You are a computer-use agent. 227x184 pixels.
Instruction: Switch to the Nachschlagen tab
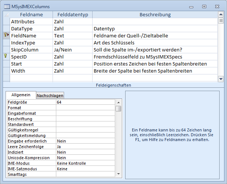pyautogui.click(x=50, y=95)
